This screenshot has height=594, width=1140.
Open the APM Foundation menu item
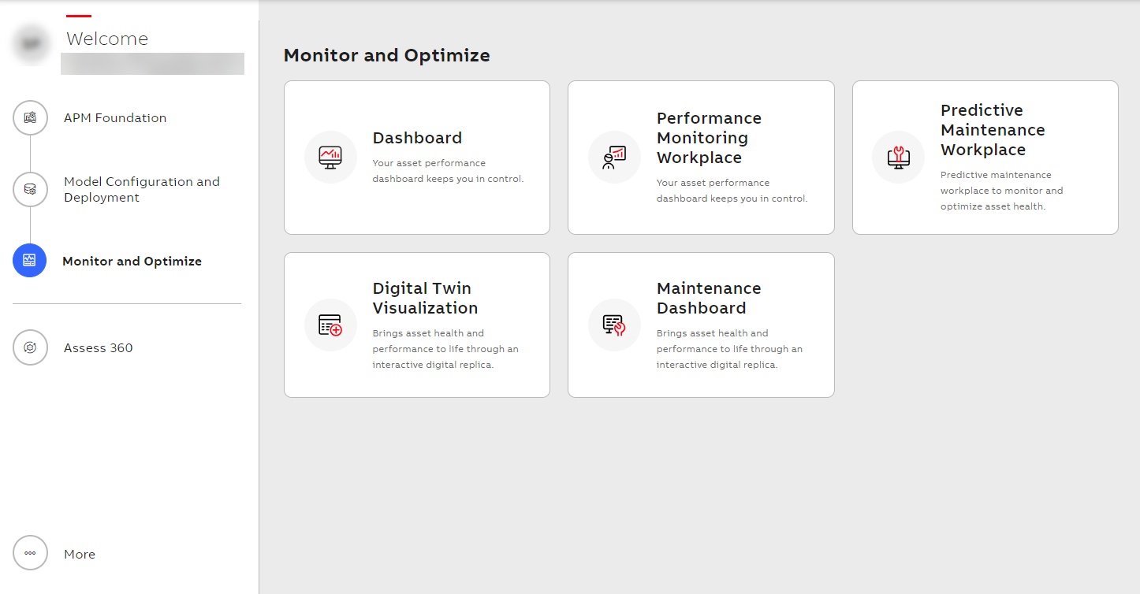pyautogui.click(x=115, y=118)
